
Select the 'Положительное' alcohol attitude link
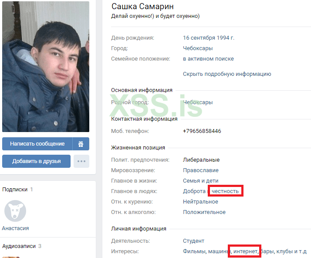coord(204,212)
